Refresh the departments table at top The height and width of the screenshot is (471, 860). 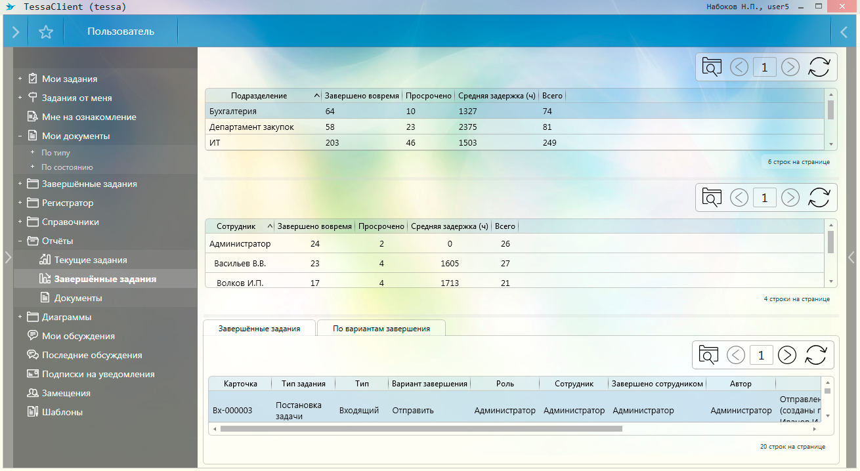819,67
